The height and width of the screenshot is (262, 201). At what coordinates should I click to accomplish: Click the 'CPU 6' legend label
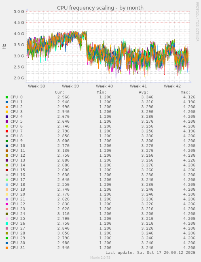(17, 126)
